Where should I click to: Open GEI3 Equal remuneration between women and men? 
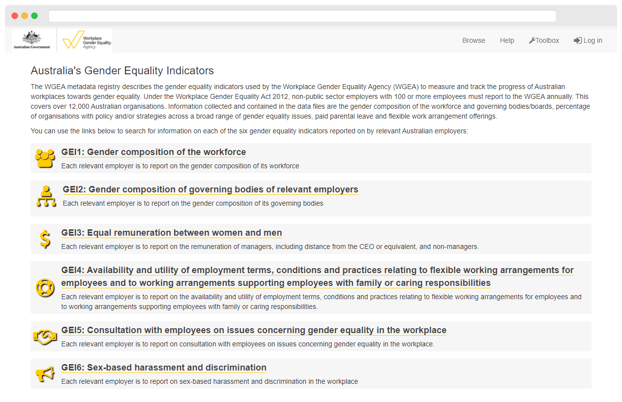pyautogui.click(x=172, y=233)
